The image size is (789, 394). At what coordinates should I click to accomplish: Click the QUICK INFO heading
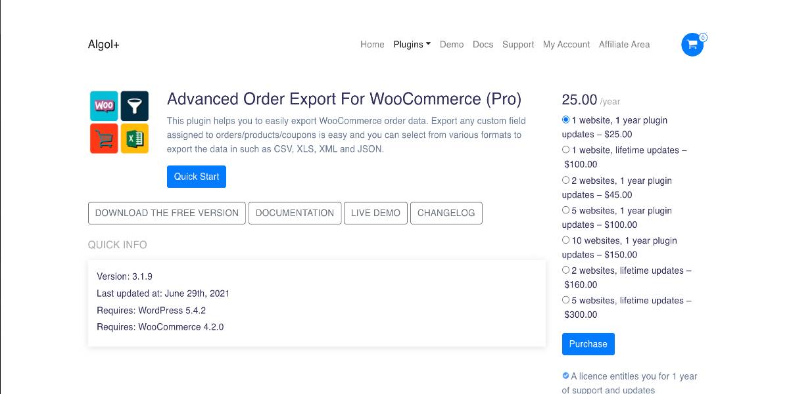click(118, 245)
